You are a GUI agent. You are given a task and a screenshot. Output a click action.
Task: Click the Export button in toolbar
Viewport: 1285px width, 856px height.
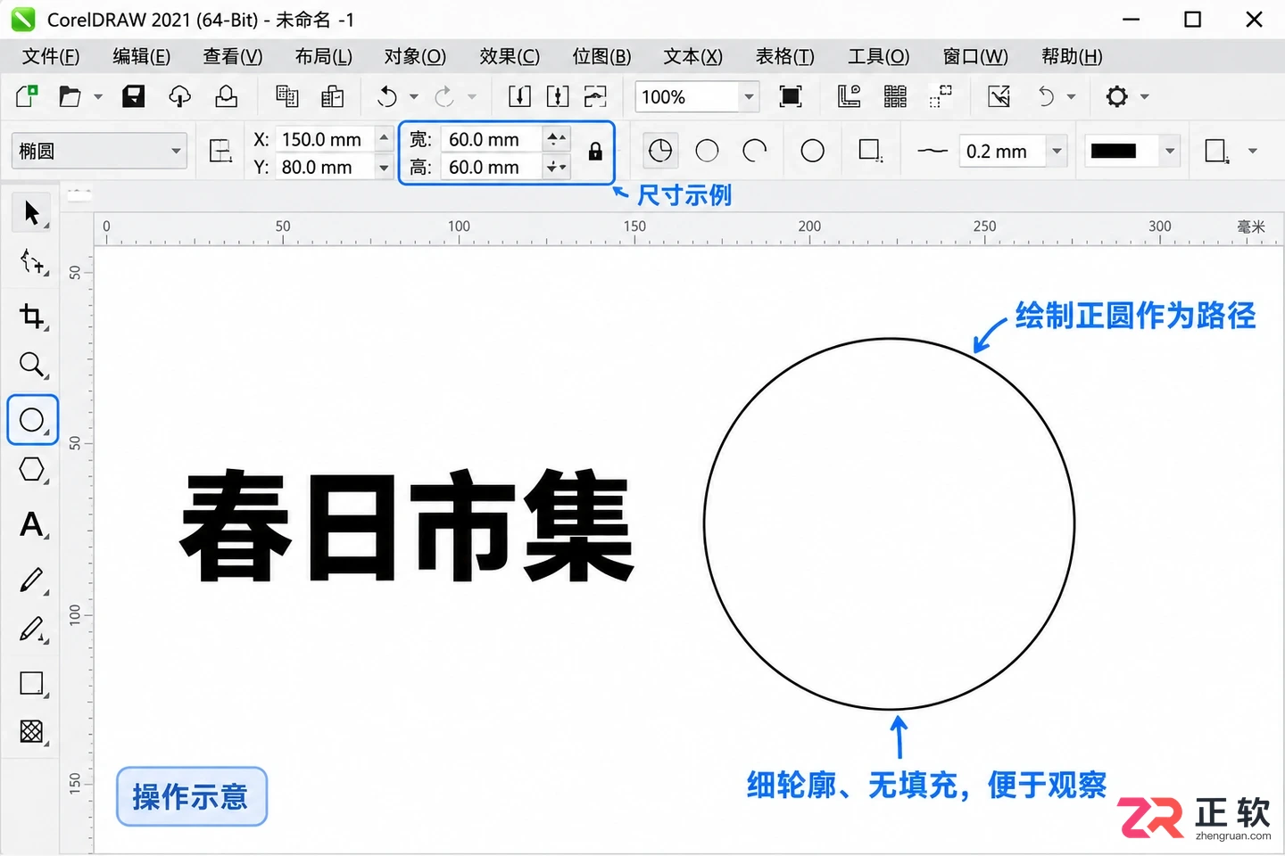[x=558, y=96]
